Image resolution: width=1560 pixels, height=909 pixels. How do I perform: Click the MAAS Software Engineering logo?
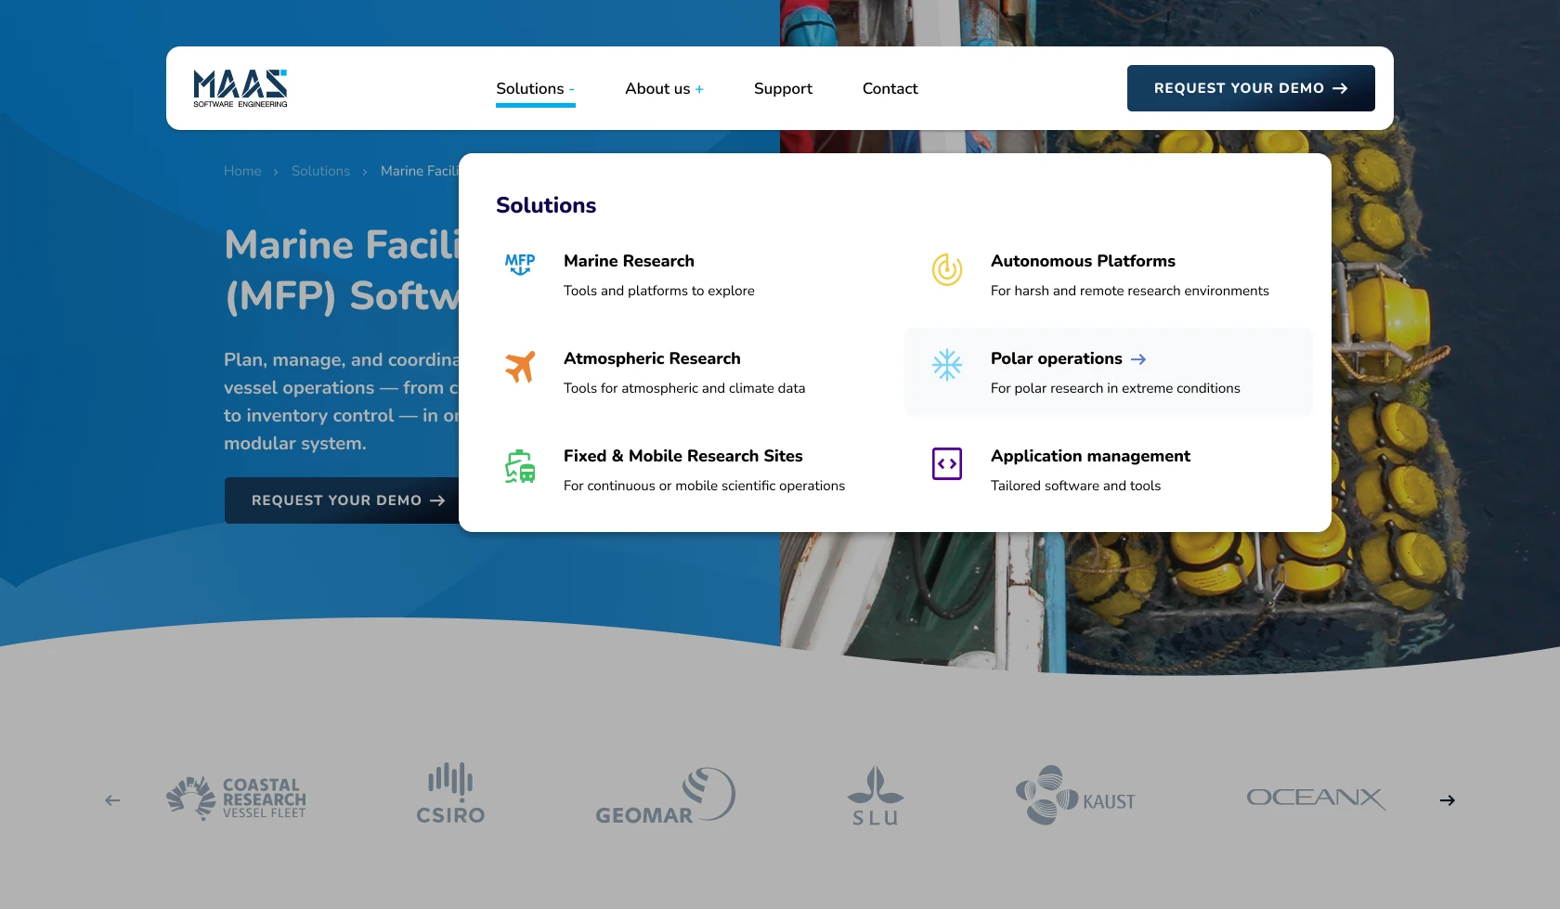[x=240, y=88]
